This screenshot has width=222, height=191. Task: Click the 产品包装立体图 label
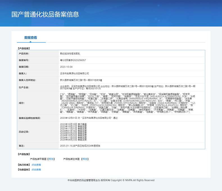pyautogui.click(x=71, y=159)
